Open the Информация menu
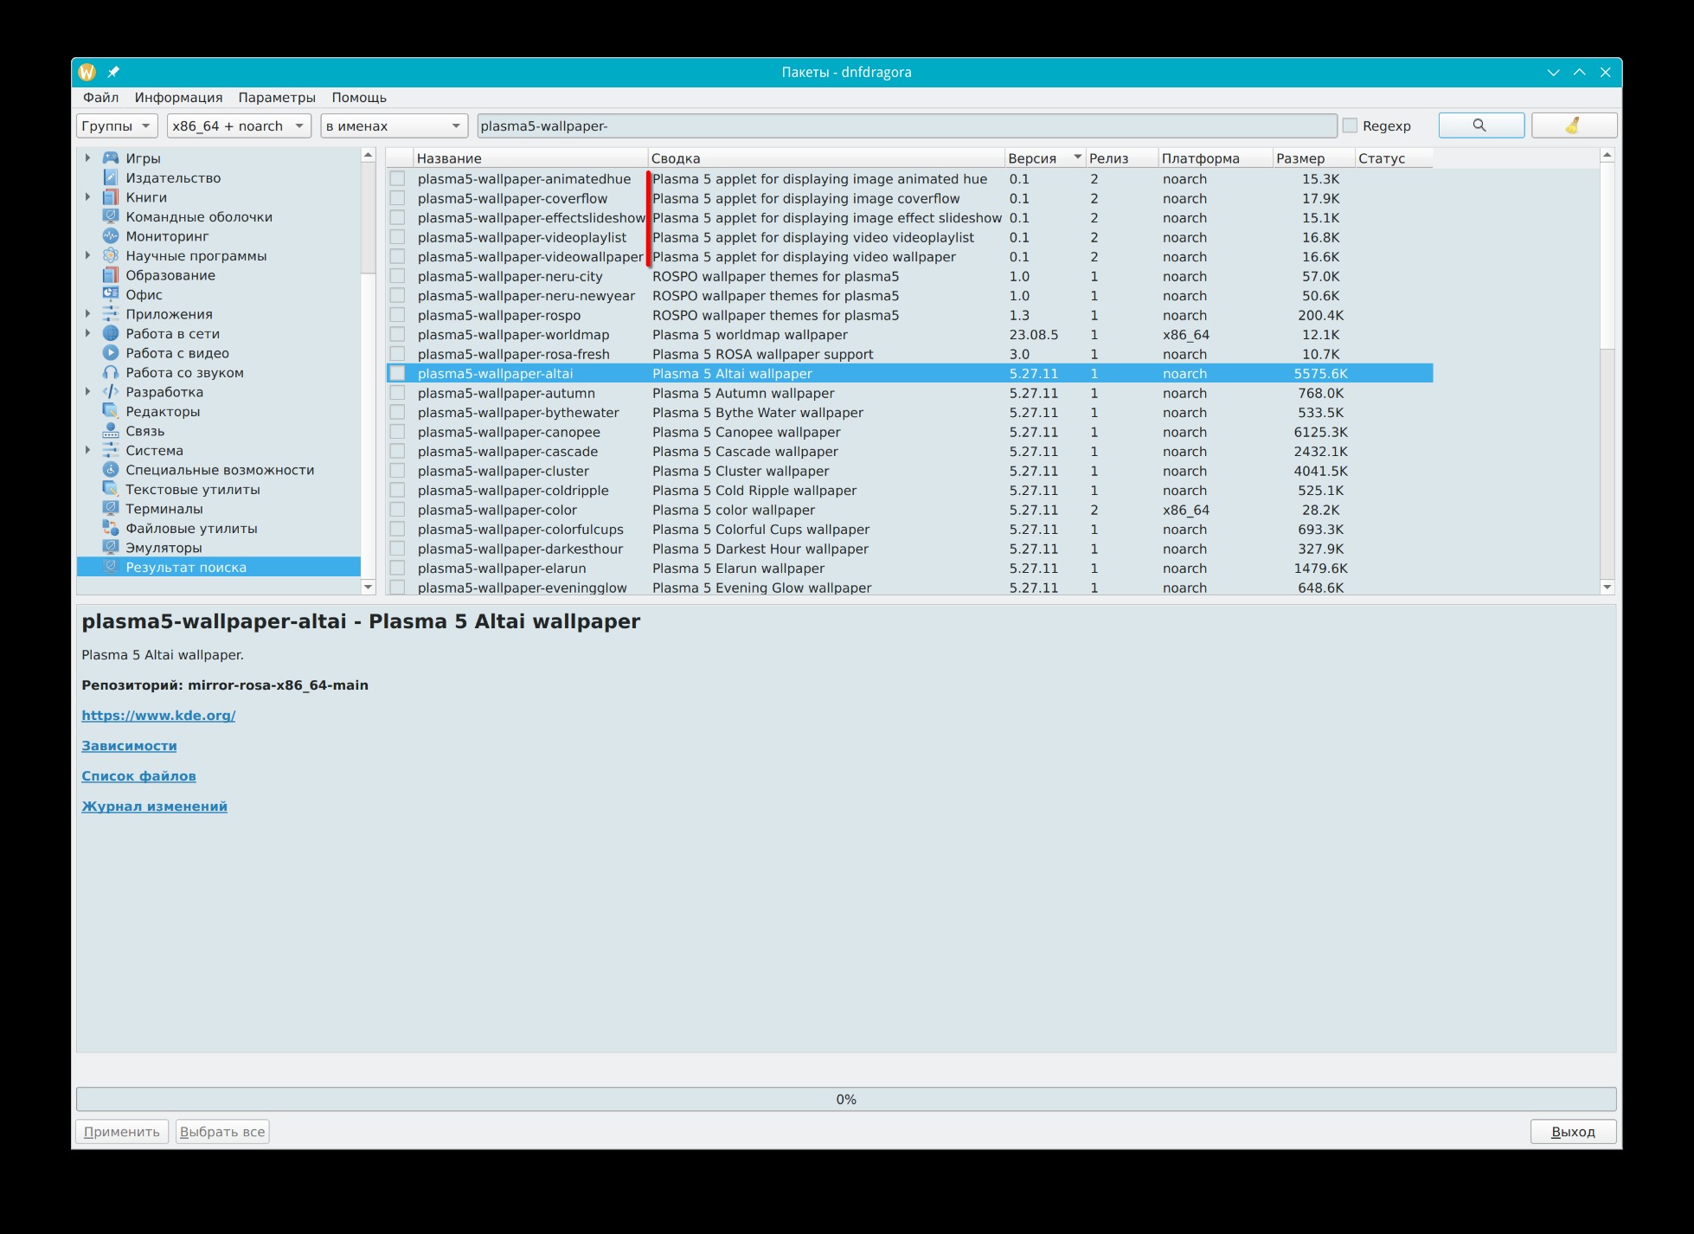Viewport: 1694px width, 1234px height. [x=178, y=98]
